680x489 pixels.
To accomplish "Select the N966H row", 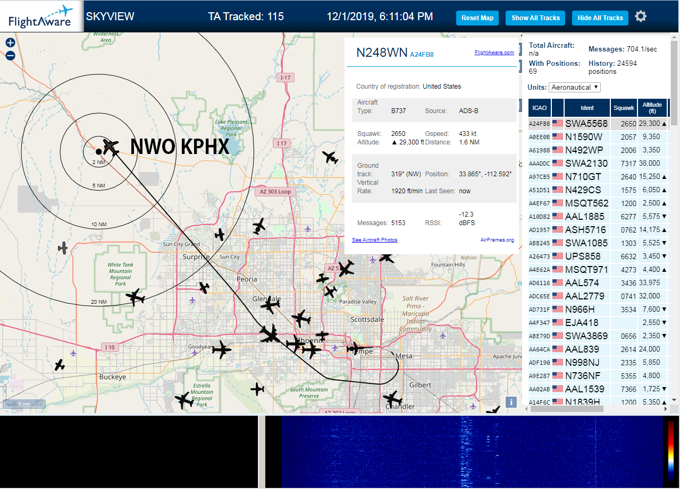I will [598, 310].
